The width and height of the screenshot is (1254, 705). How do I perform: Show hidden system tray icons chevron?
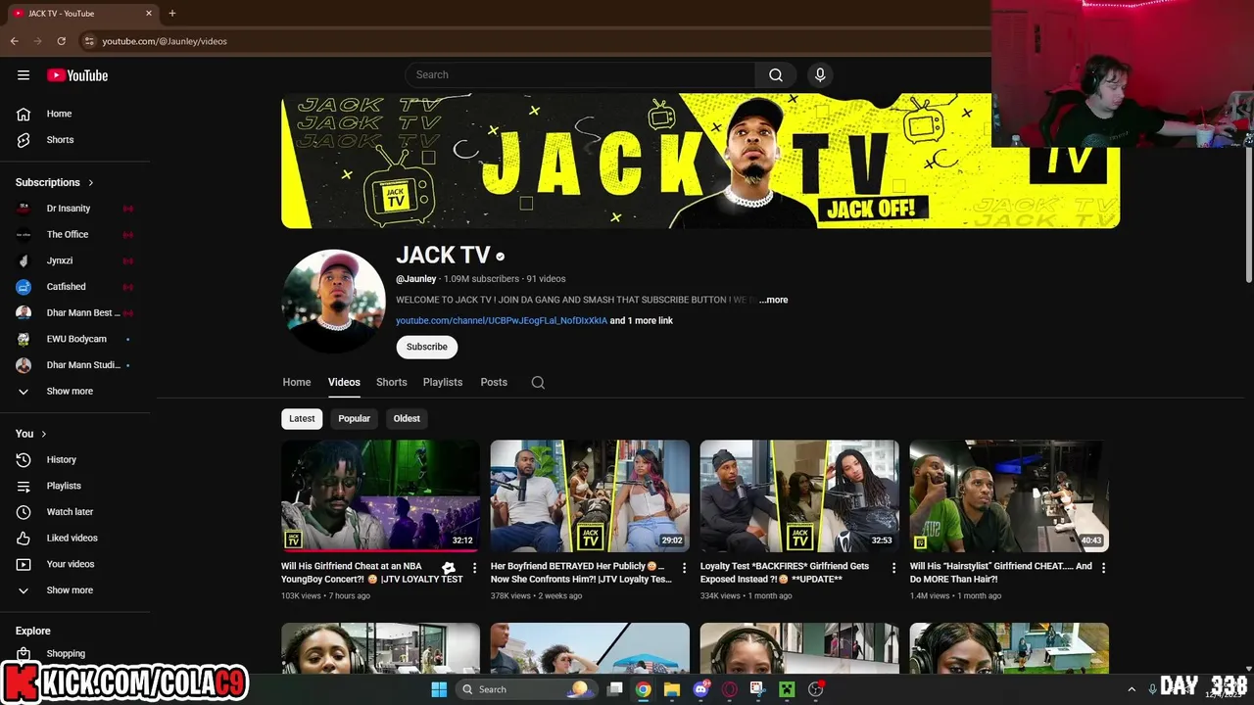1131,689
